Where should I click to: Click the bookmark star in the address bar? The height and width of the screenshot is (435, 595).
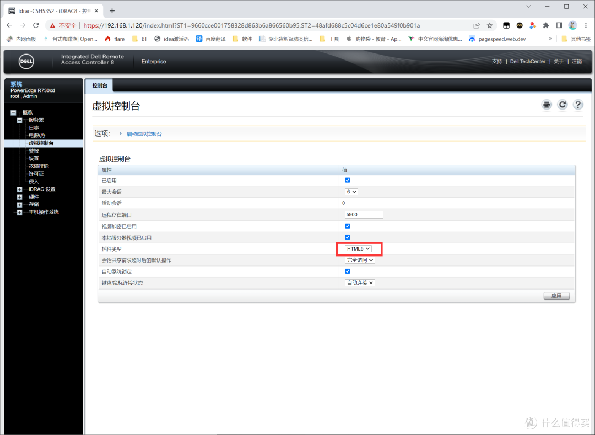[x=489, y=25]
